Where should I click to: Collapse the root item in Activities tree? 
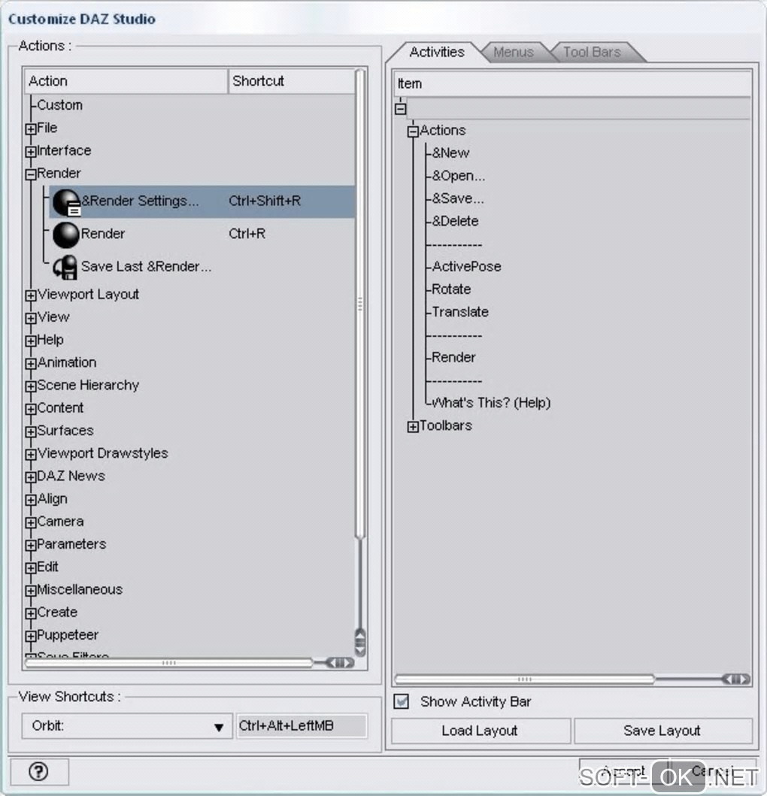tap(400, 109)
